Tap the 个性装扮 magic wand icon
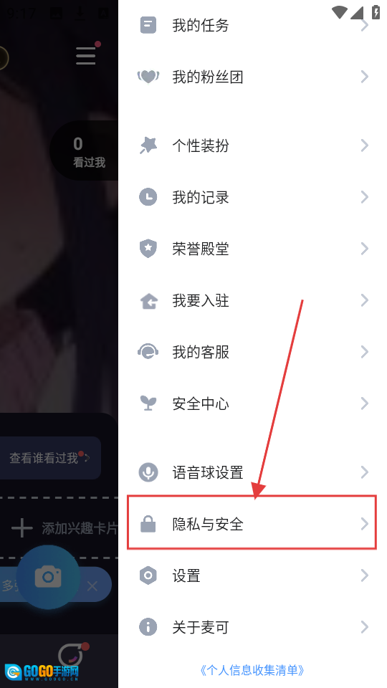Viewport: 387px width, 688px height. [148, 145]
